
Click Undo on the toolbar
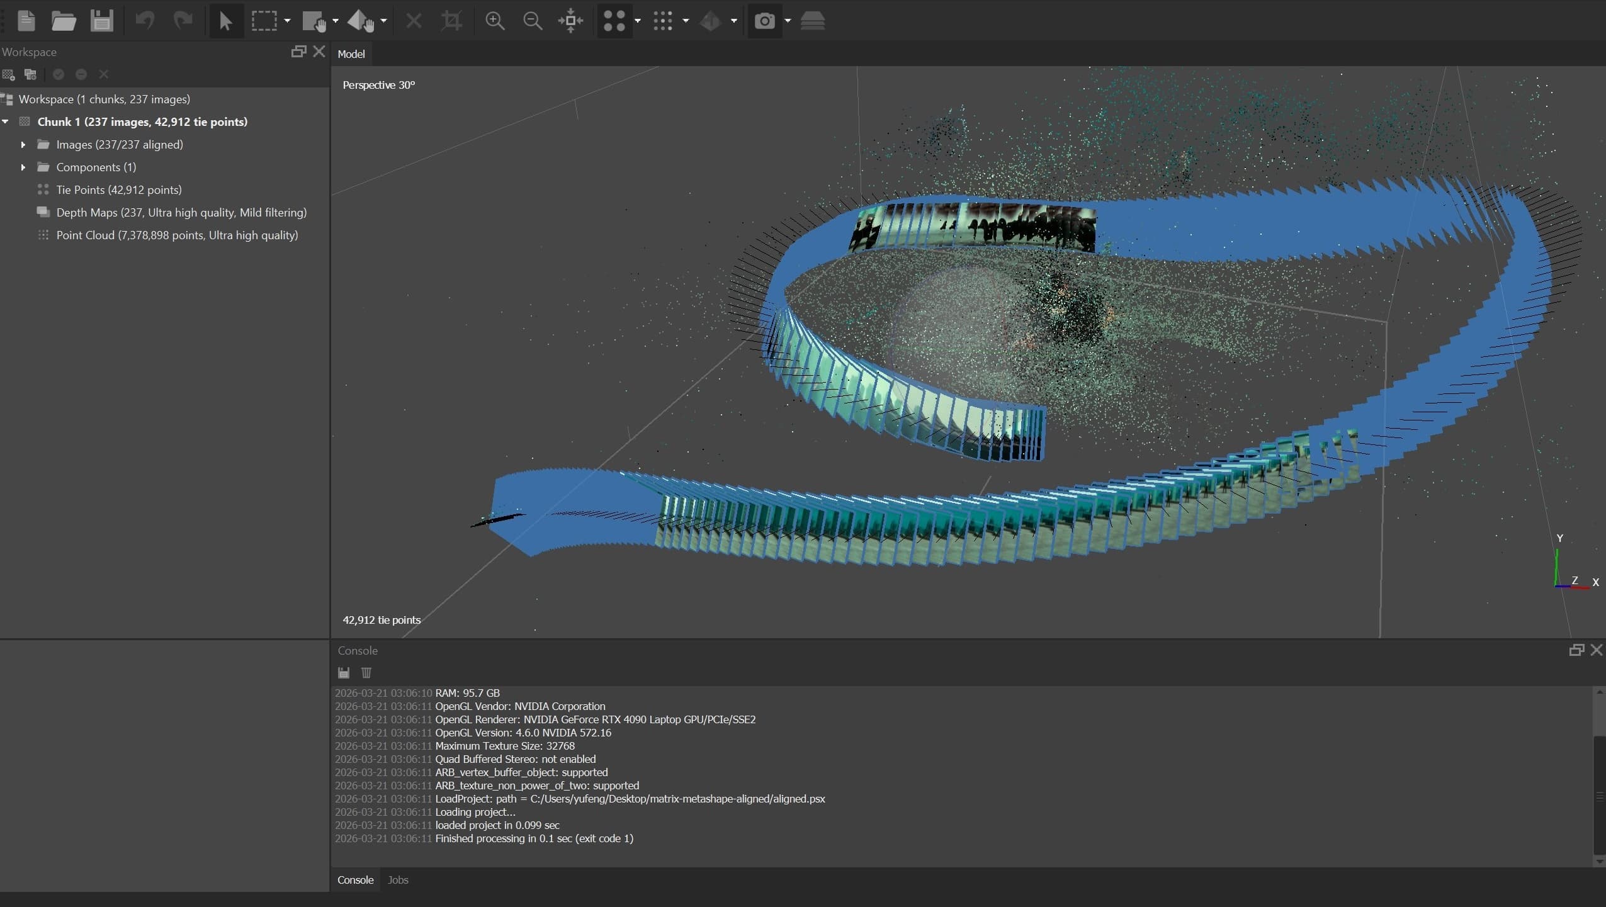pyautogui.click(x=146, y=21)
